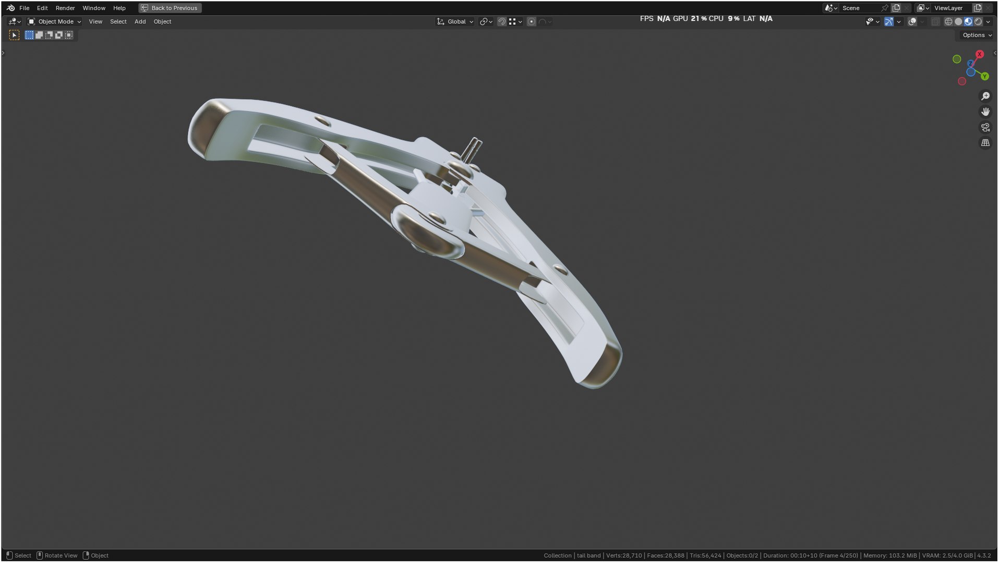The image size is (999, 563).
Task: Click the zoom view magnifier icon
Action: coord(985,96)
